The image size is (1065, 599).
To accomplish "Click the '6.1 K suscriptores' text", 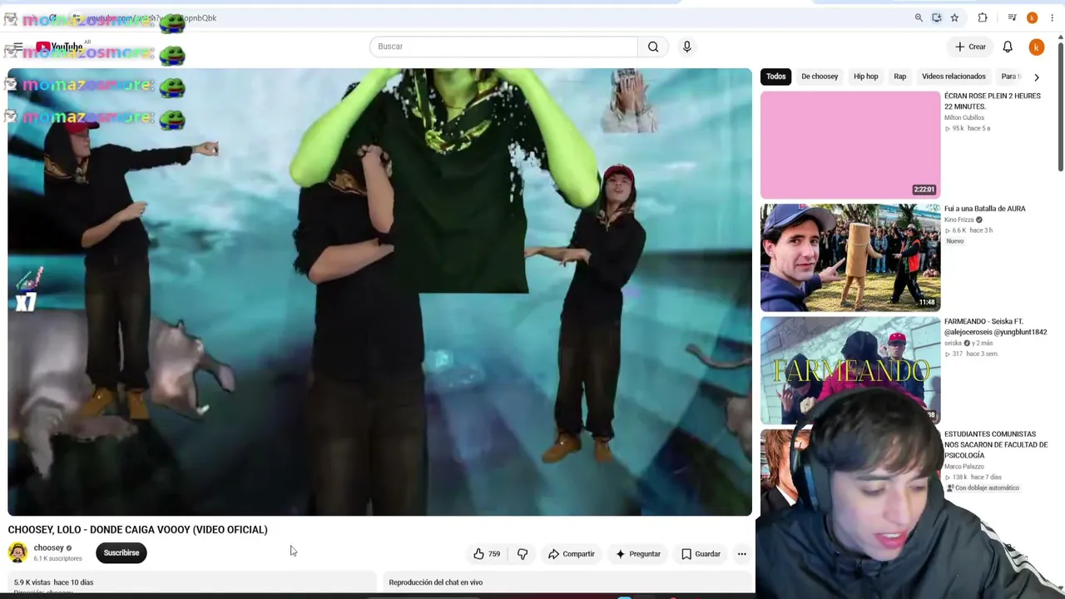I will (x=57, y=559).
